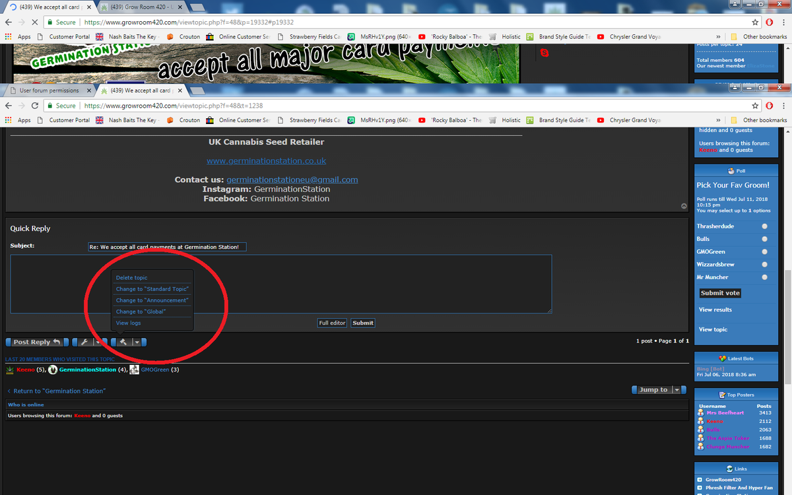Expand GrowRoom420 entry in Links panel

point(700,480)
